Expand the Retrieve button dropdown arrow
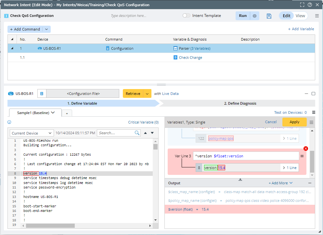This screenshot has width=323, height=235. 147,94
